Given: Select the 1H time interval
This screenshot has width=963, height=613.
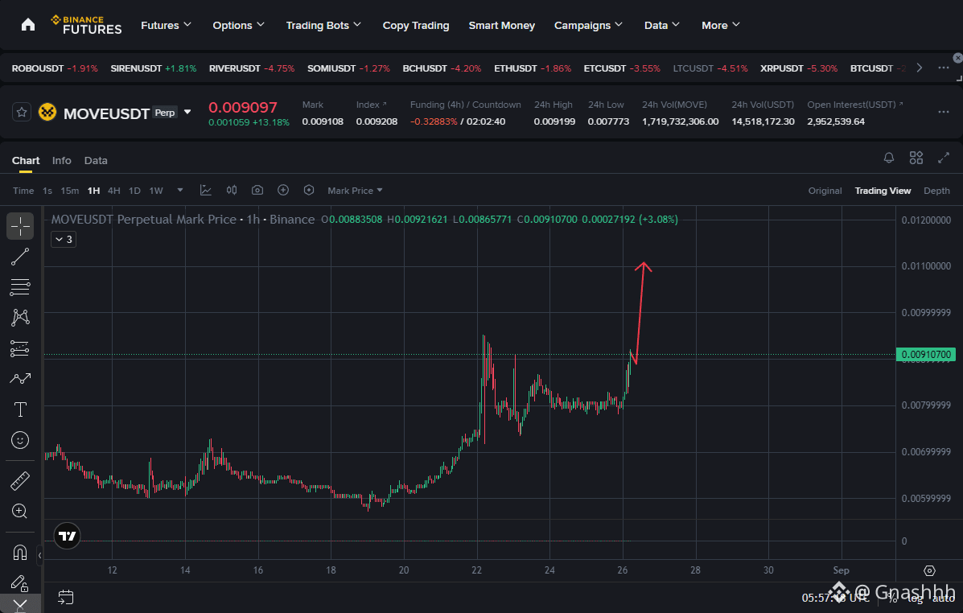Looking at the screenshot, I should click(93, 191).
